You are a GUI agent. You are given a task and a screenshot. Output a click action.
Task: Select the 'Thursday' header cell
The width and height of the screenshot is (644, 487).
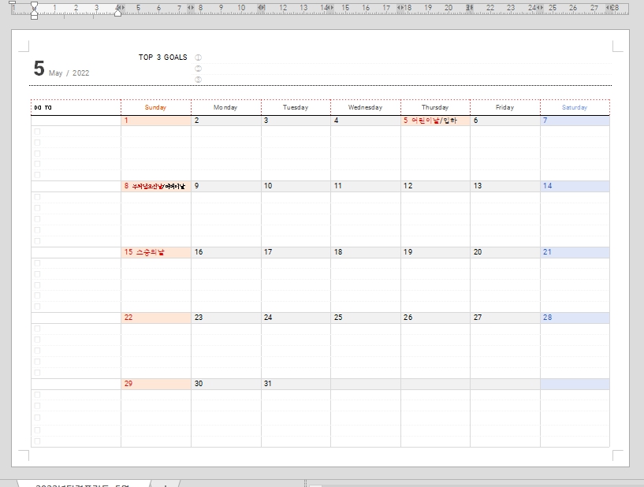tap(435, 108)
